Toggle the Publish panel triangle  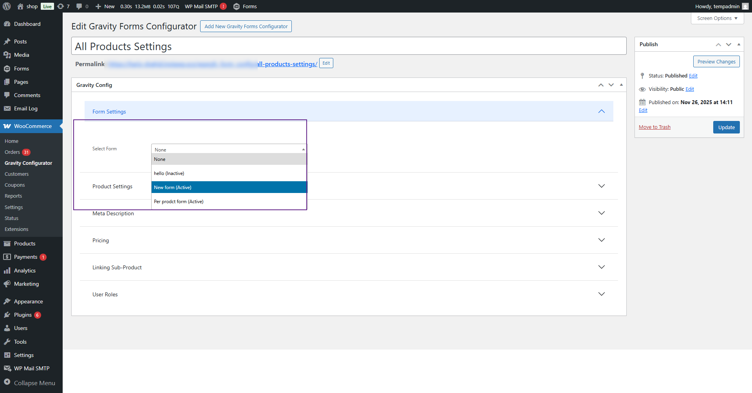pos(739,44)
